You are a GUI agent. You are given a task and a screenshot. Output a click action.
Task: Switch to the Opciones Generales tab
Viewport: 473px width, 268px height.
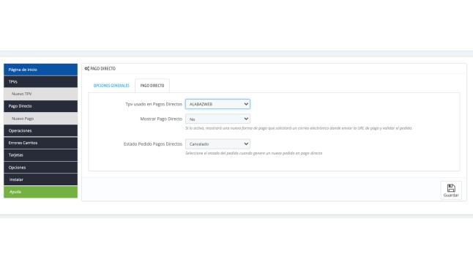[x=111, y=86]
